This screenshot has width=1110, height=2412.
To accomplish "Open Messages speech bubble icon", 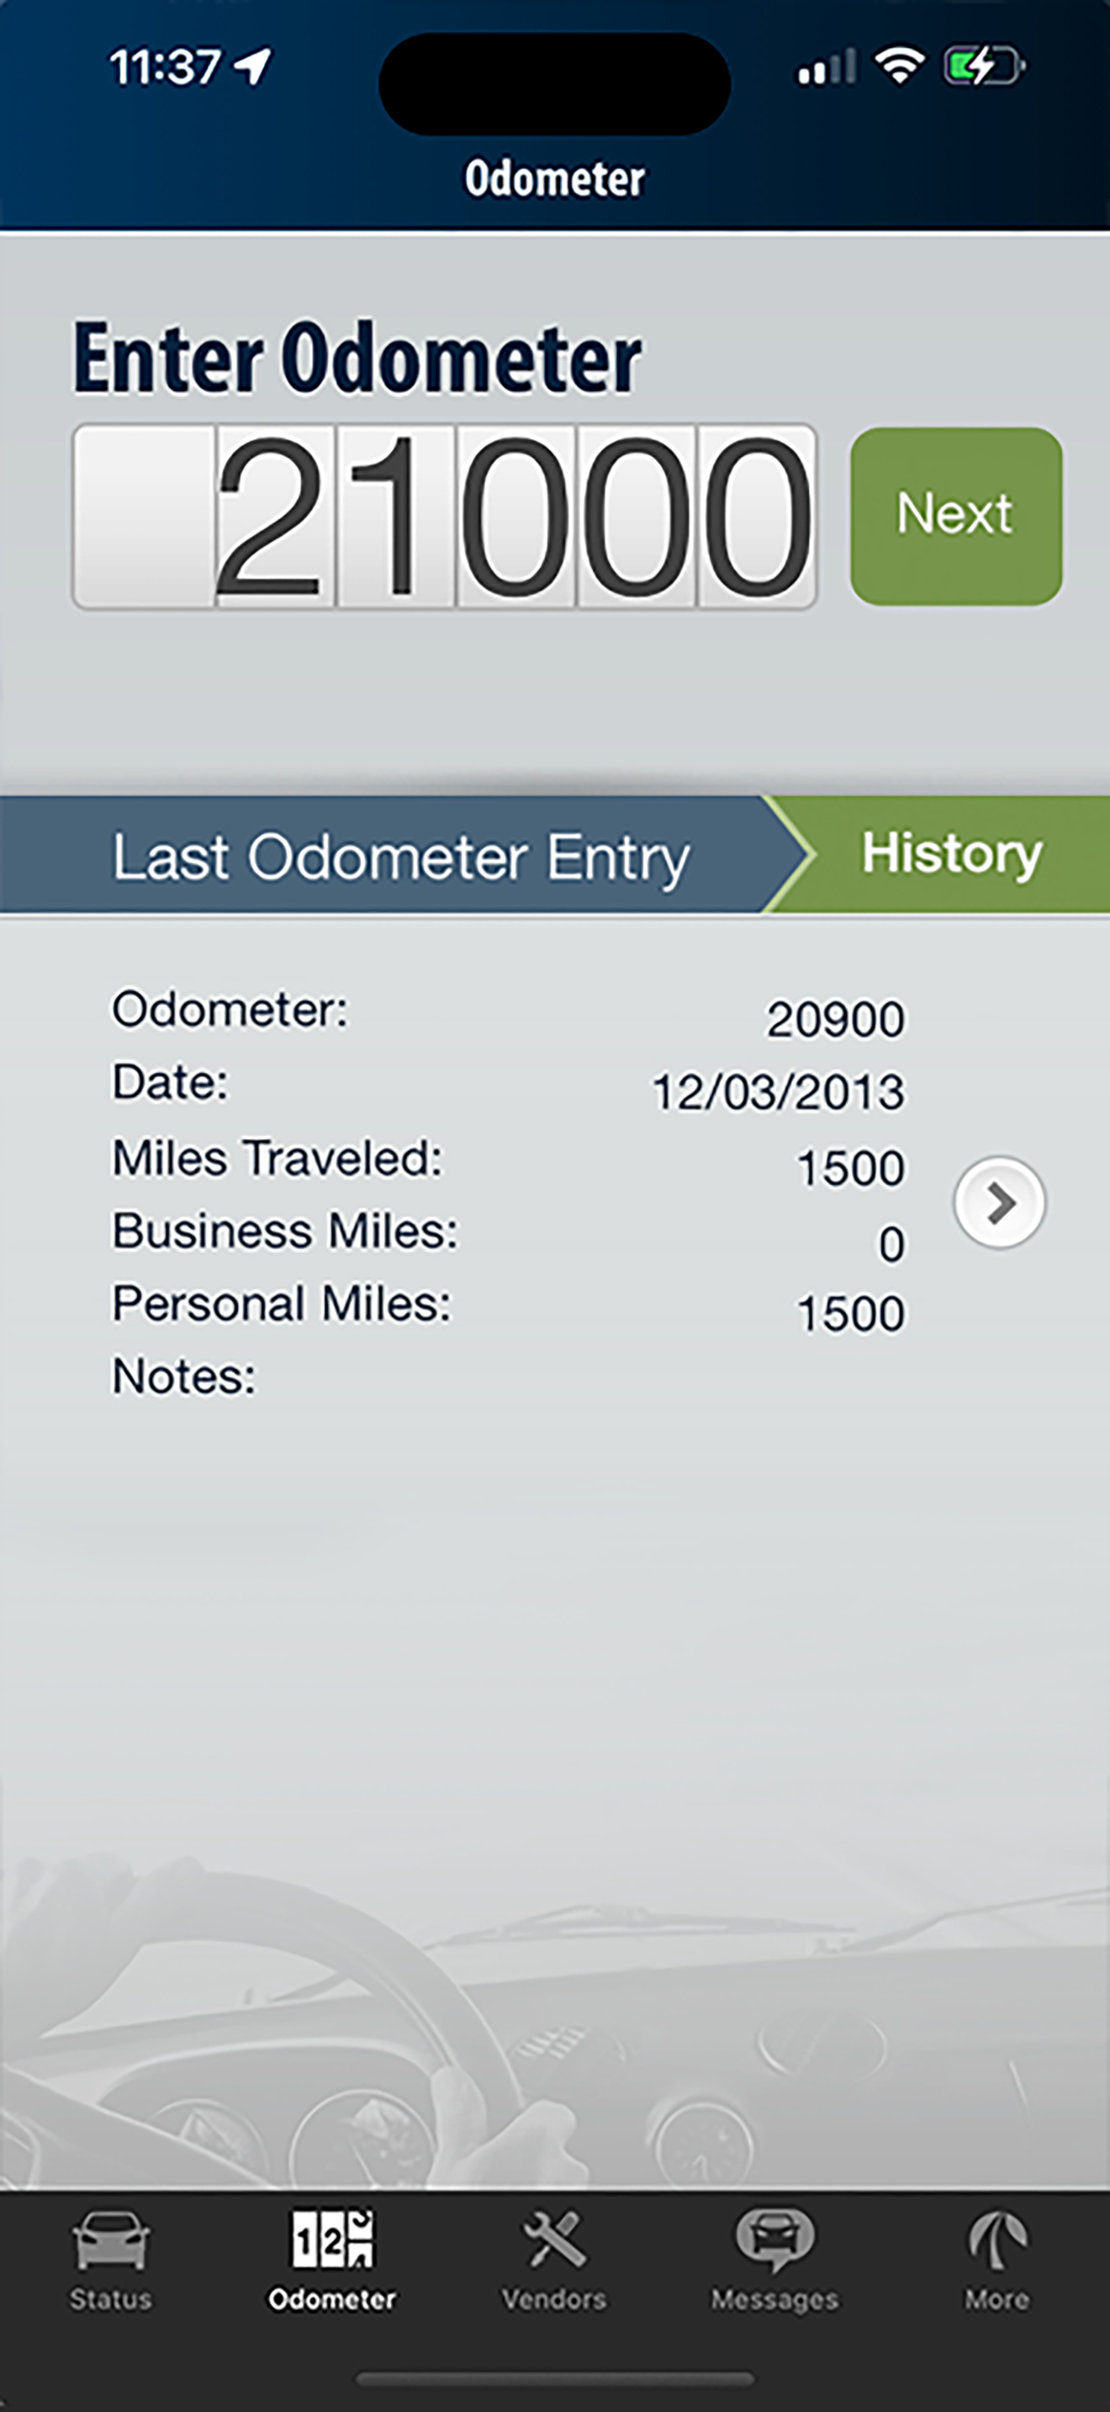I will pyautogui.click(x=775, y=2241).
